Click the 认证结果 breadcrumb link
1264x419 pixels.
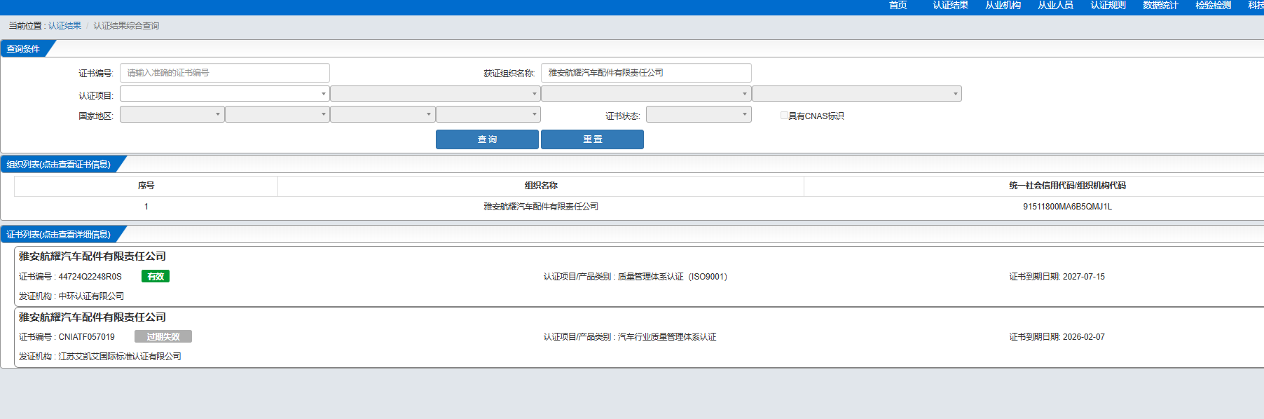pyautogui.click(x=64, y=26)
